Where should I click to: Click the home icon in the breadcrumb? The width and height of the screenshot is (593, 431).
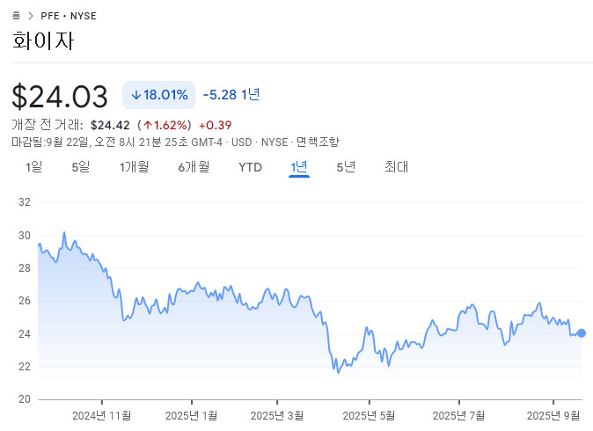coord(16,16)
